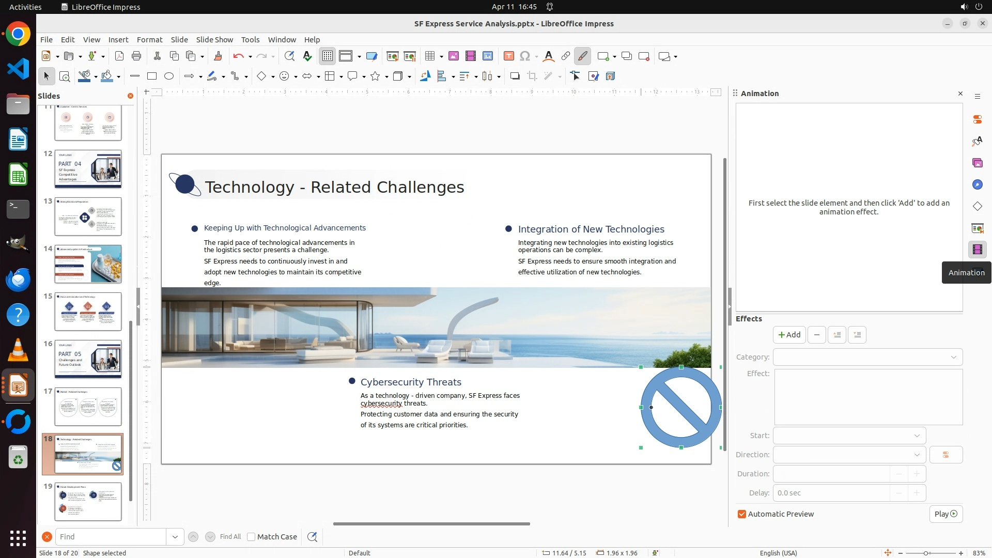Toggle the Display Grid button

(328, 56)
